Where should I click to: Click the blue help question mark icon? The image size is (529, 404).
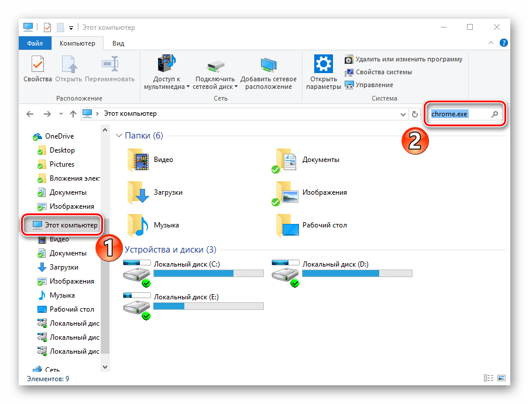pos(503,43)
